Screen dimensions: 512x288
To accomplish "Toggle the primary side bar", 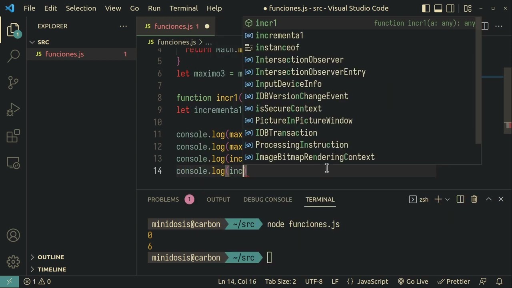I will [x=426, y=8].
